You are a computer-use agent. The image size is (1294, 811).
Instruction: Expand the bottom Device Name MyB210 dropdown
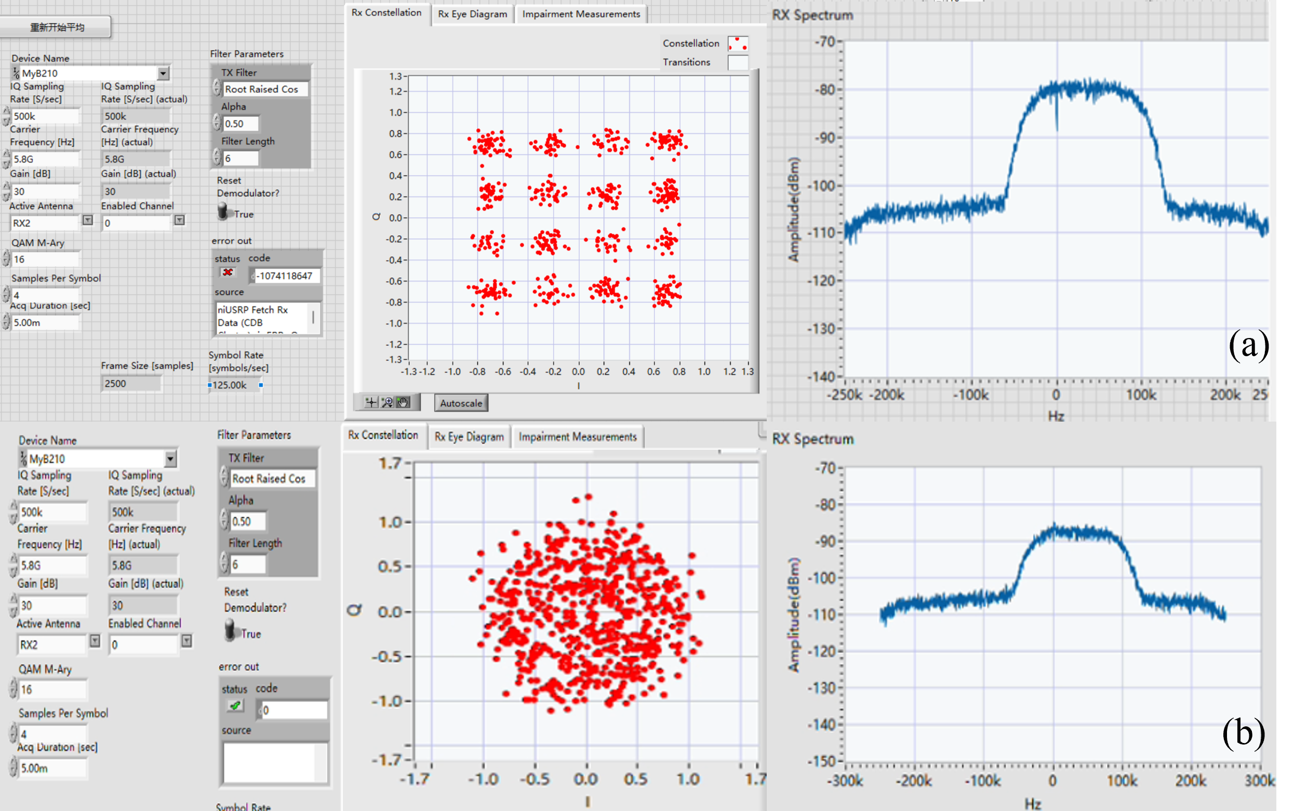170,458
